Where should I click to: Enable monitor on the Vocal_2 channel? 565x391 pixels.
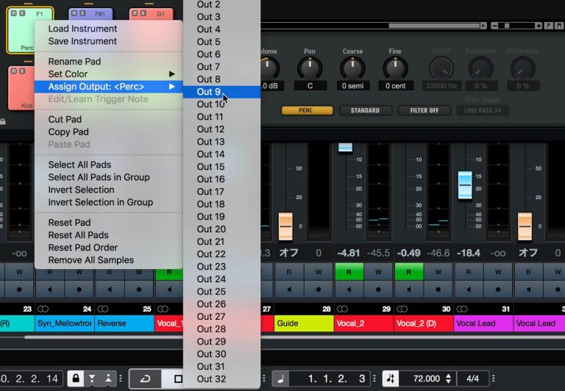coord(349,289)
